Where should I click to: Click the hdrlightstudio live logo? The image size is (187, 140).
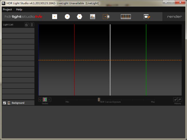point(23,16)
